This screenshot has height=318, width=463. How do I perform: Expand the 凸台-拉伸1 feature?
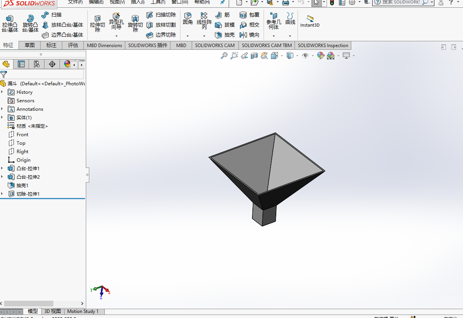point(2,168)
